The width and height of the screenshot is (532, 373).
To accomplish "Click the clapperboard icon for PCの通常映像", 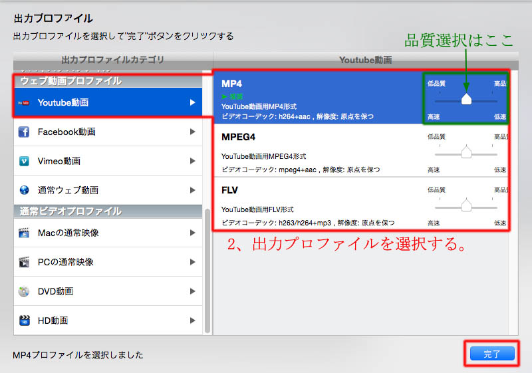I will (x=24, y=262).
